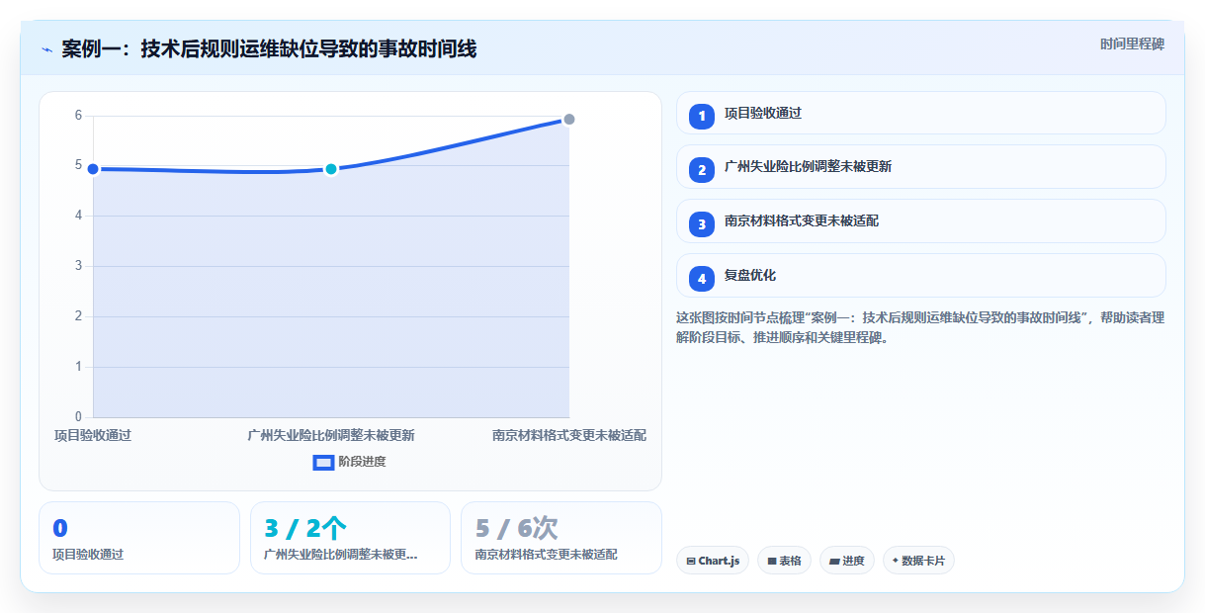Click the 时间里程碑 label in header
Image resolution: width=1205 pixels, height=613 pixels.
tap(1132, 44)
